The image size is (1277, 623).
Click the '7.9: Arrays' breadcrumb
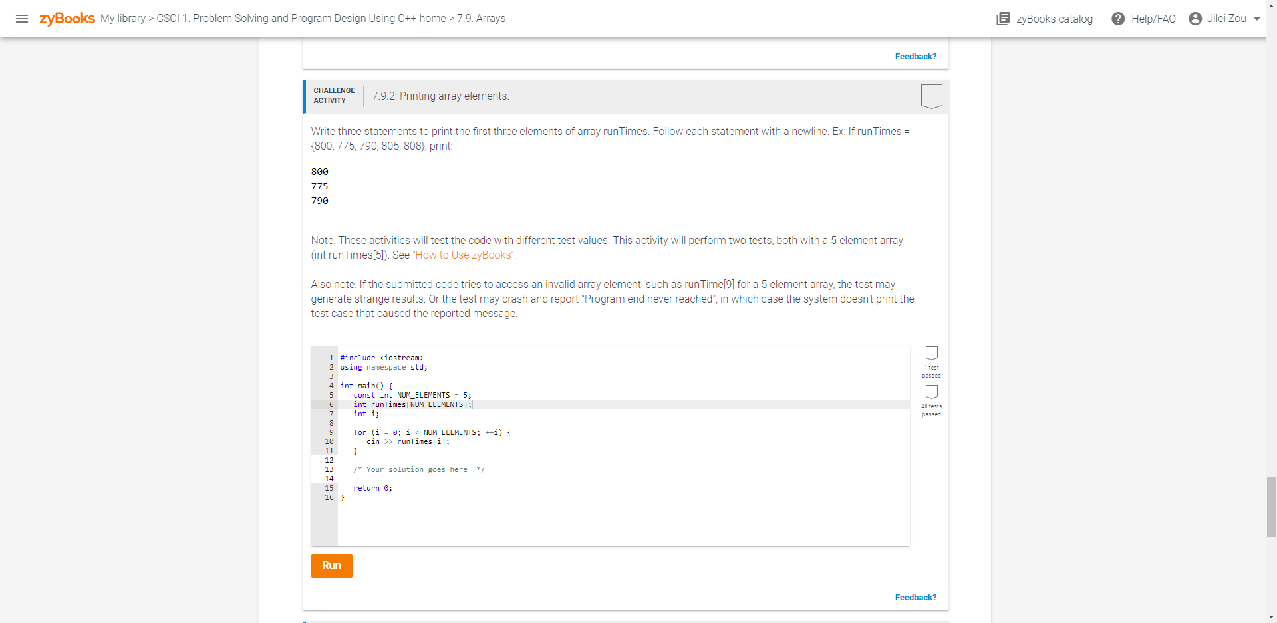[480, 19]
